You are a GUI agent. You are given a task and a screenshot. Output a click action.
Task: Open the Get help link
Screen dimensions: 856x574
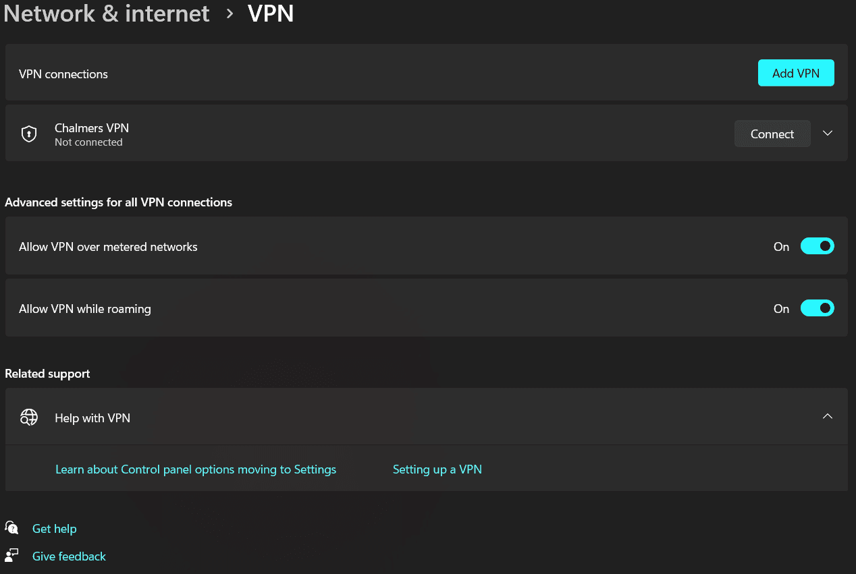54,529
